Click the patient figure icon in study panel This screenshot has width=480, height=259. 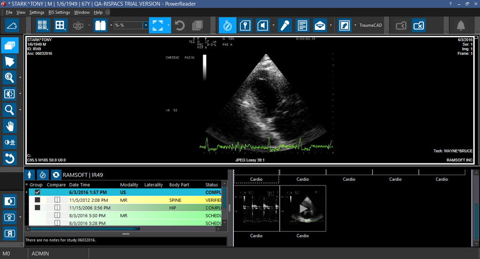click(30, 175)
